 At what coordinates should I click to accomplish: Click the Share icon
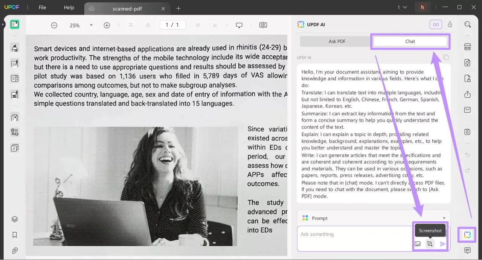467,94
